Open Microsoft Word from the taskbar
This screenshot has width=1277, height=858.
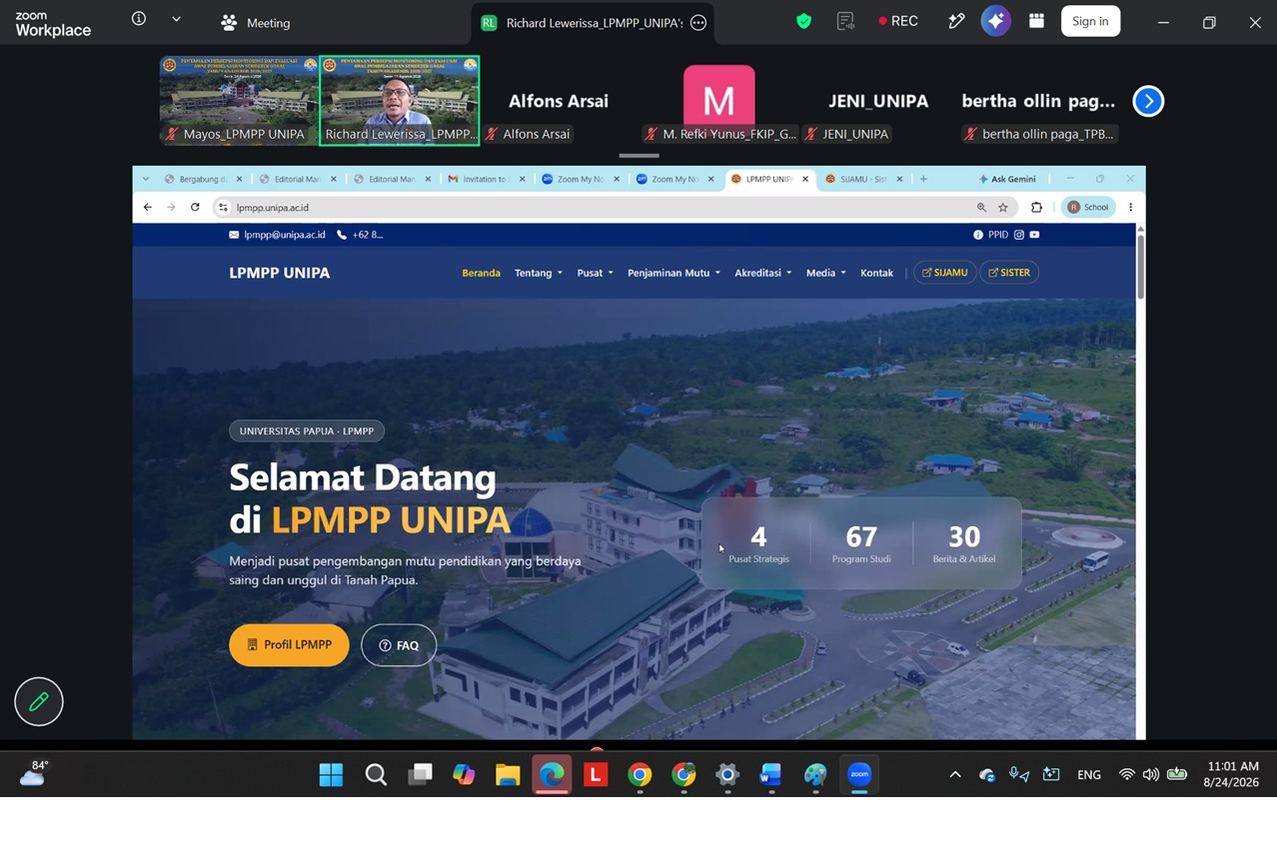770,775
